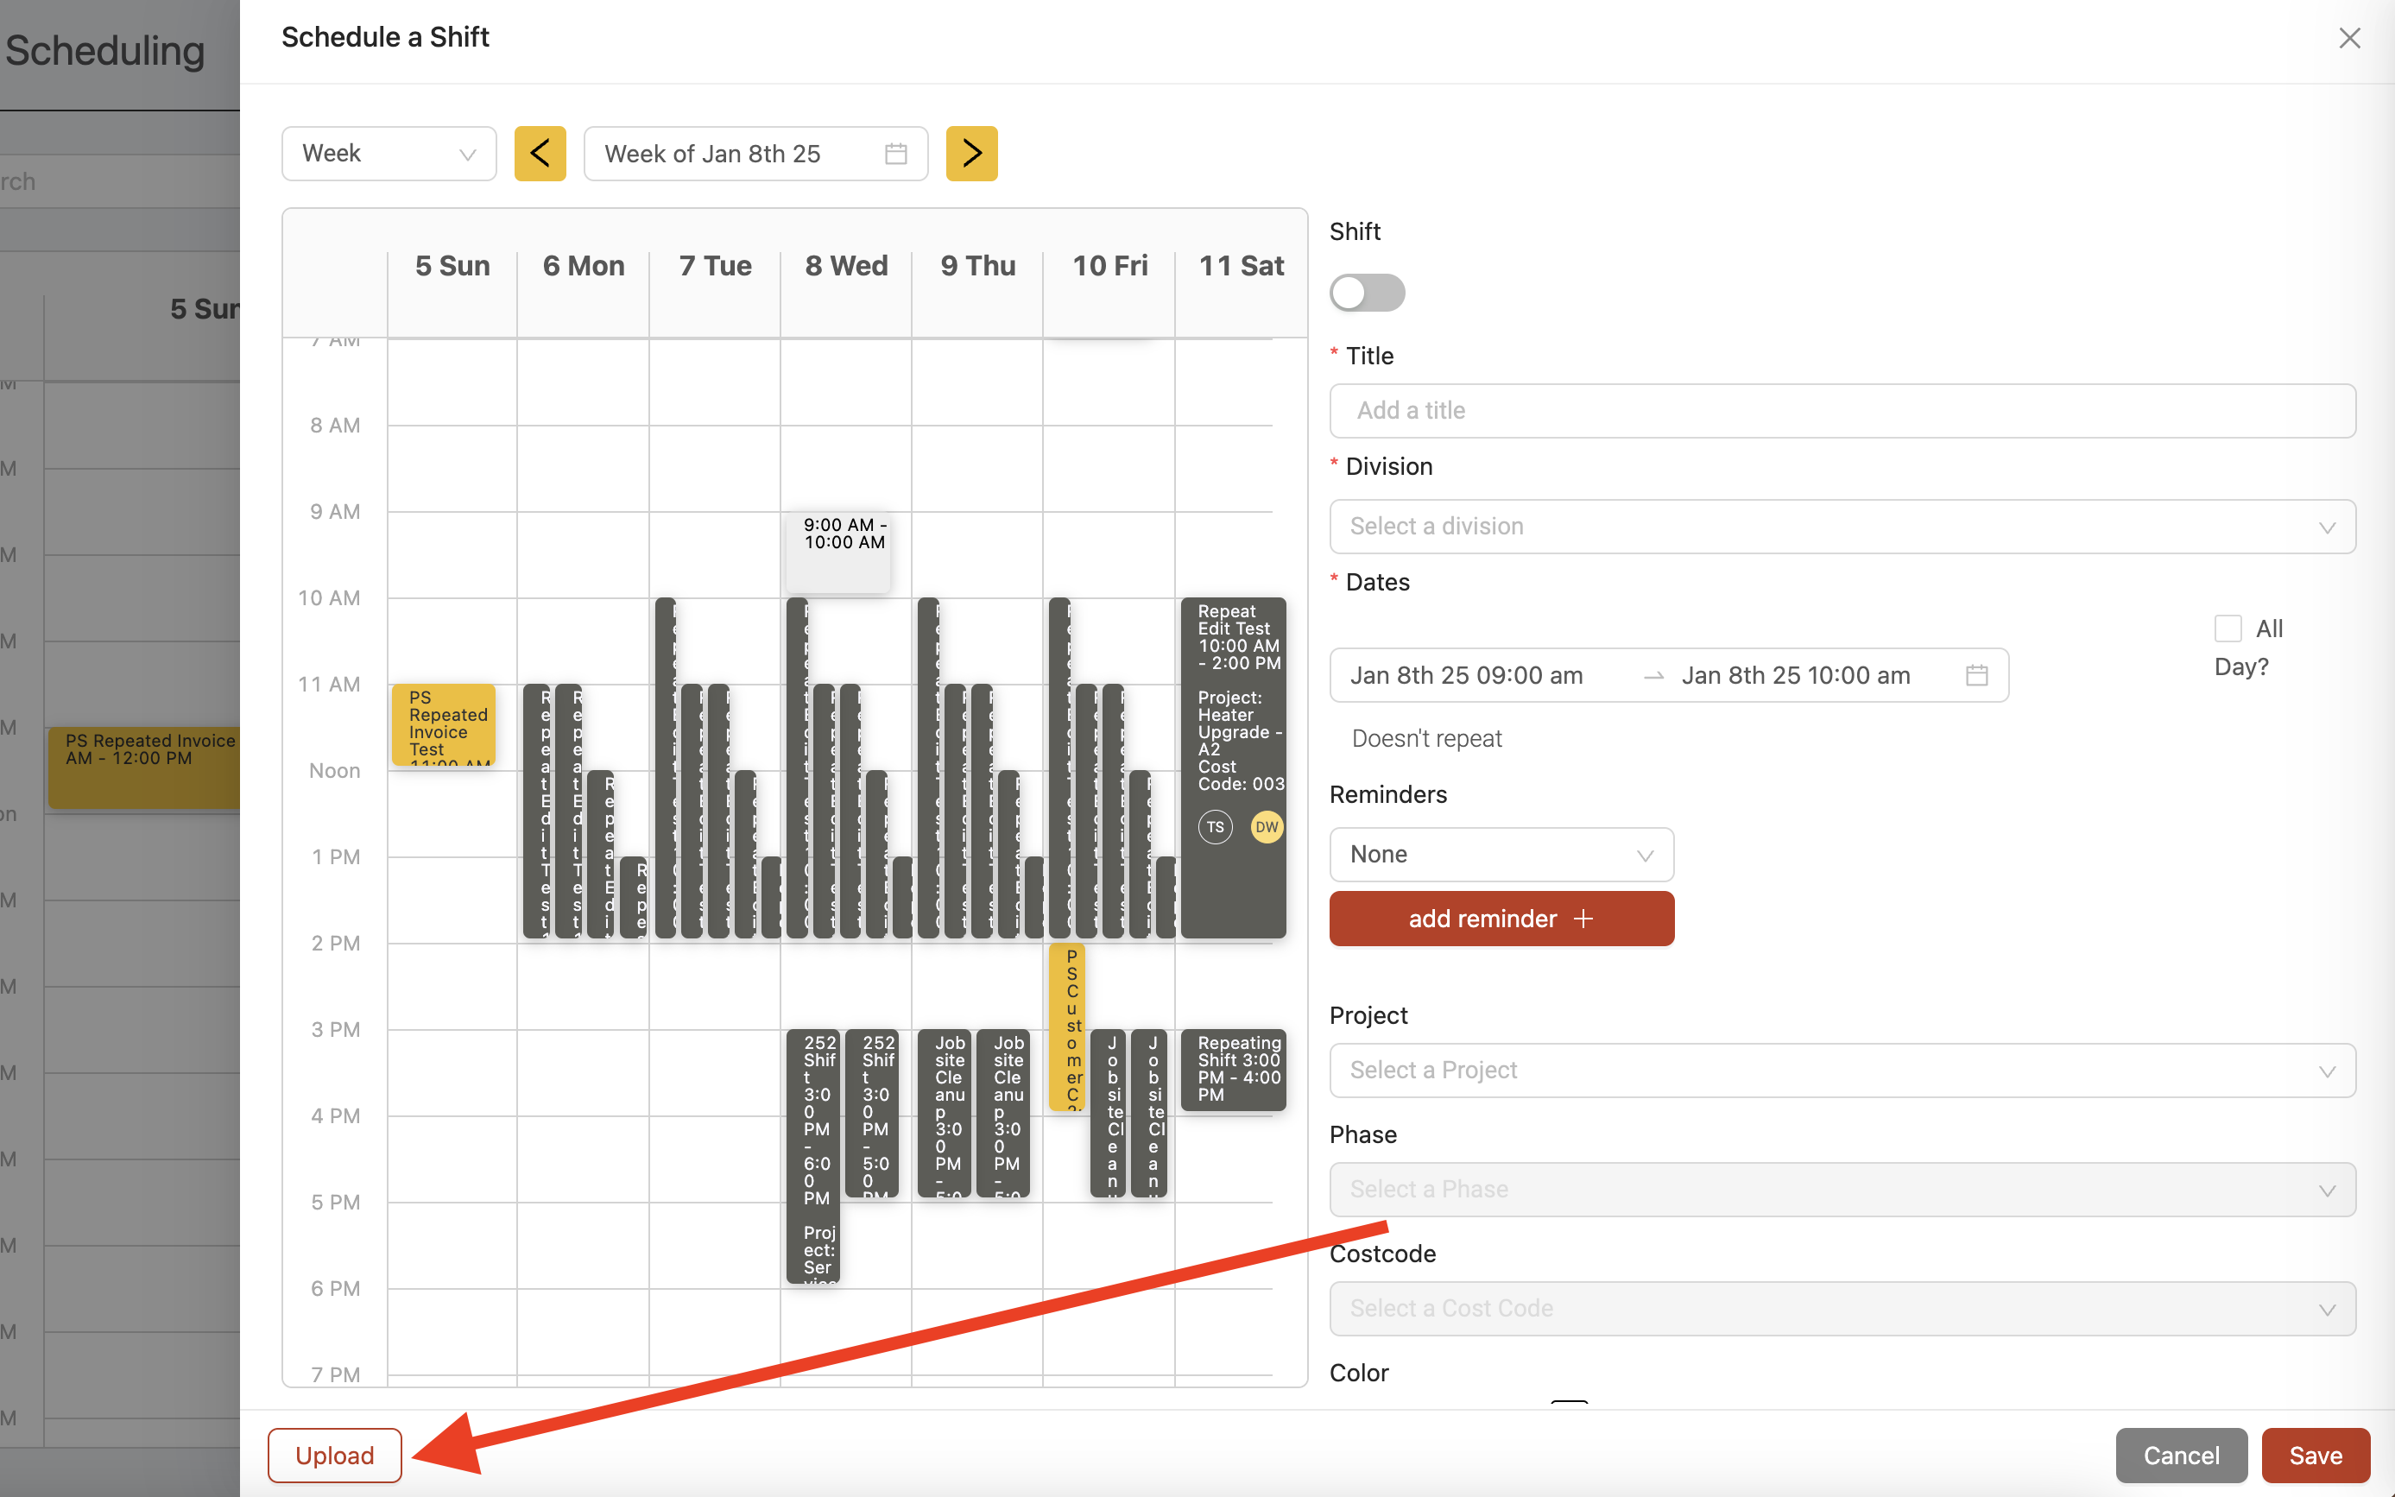2395x1497 pixels.
Task: Toggle the Shift switch on
Action: pos(1368,293)
